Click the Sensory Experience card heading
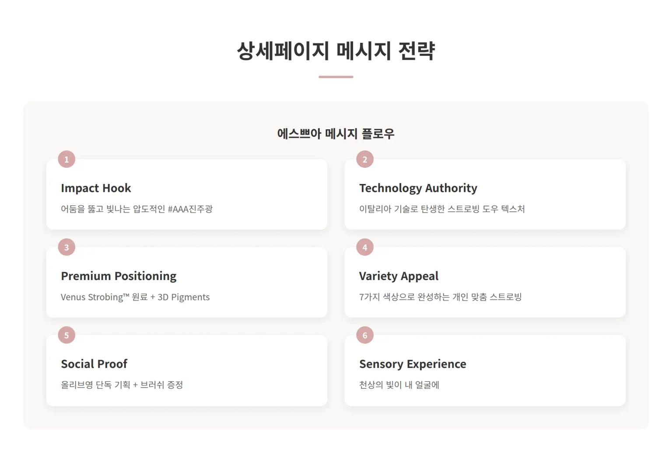The height and width of the screenshot is (464, 672). coord(412,364)
